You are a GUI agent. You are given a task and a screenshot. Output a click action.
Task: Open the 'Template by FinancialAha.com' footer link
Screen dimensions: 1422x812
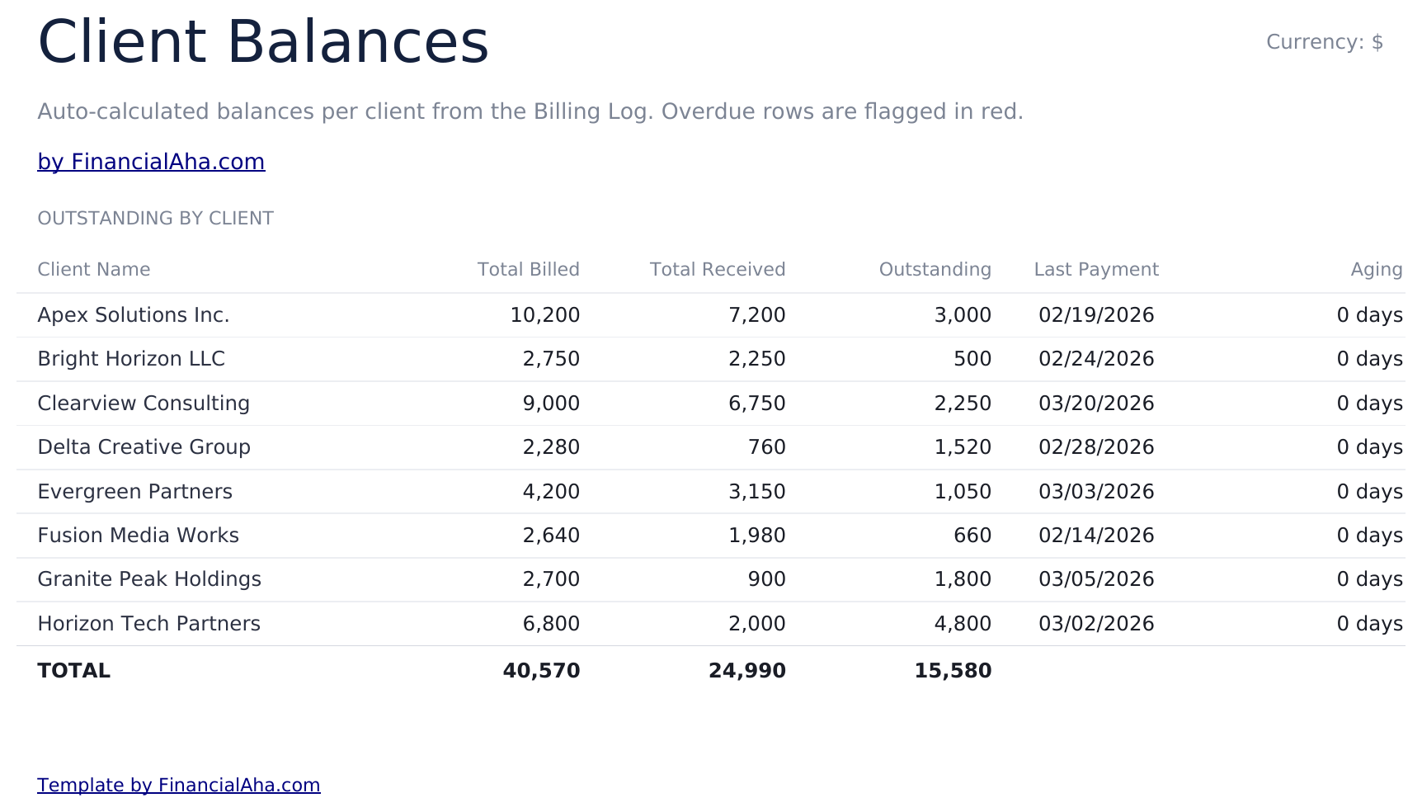point(179,785)
